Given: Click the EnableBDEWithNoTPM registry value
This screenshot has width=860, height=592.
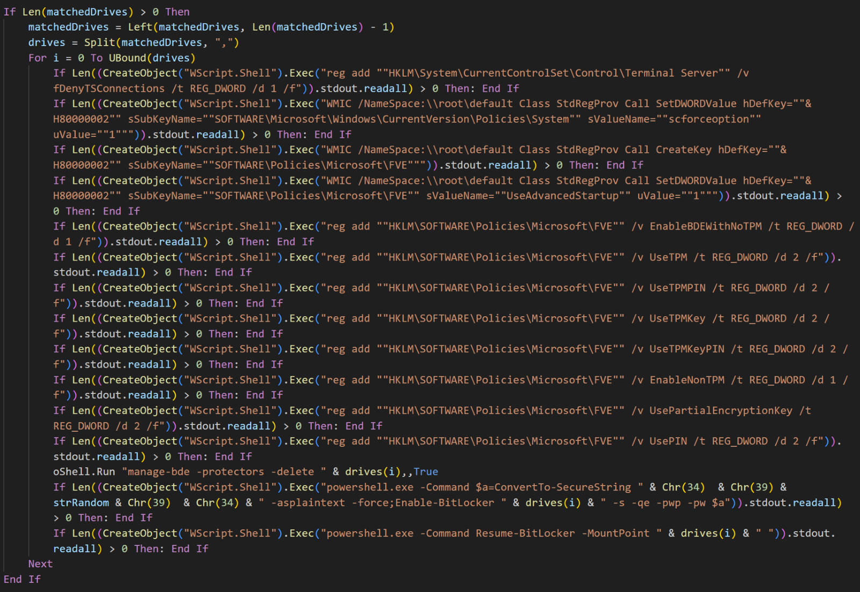Looking at the screenshot, I should pos(705,226).
